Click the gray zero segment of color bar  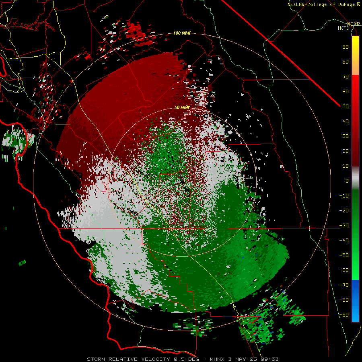click(x=355, y=178)
